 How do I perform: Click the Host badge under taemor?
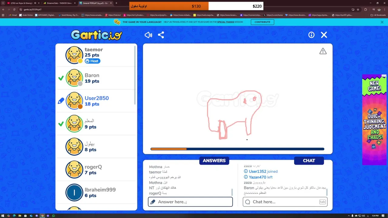[x=92, y=61]
